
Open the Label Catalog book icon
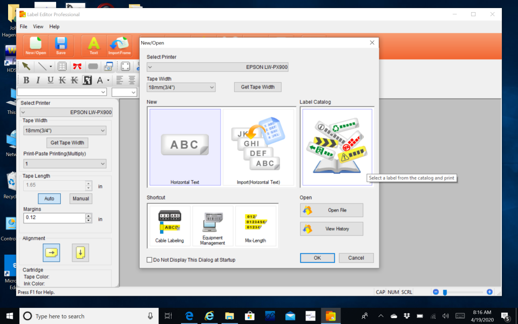pos(337,147)
